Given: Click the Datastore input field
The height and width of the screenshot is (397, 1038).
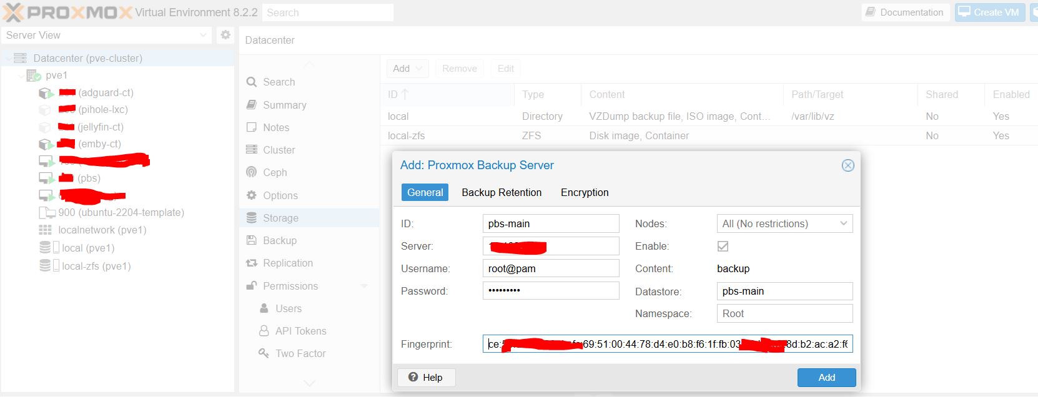Looking at the screenshot, I should pos(784,291).
